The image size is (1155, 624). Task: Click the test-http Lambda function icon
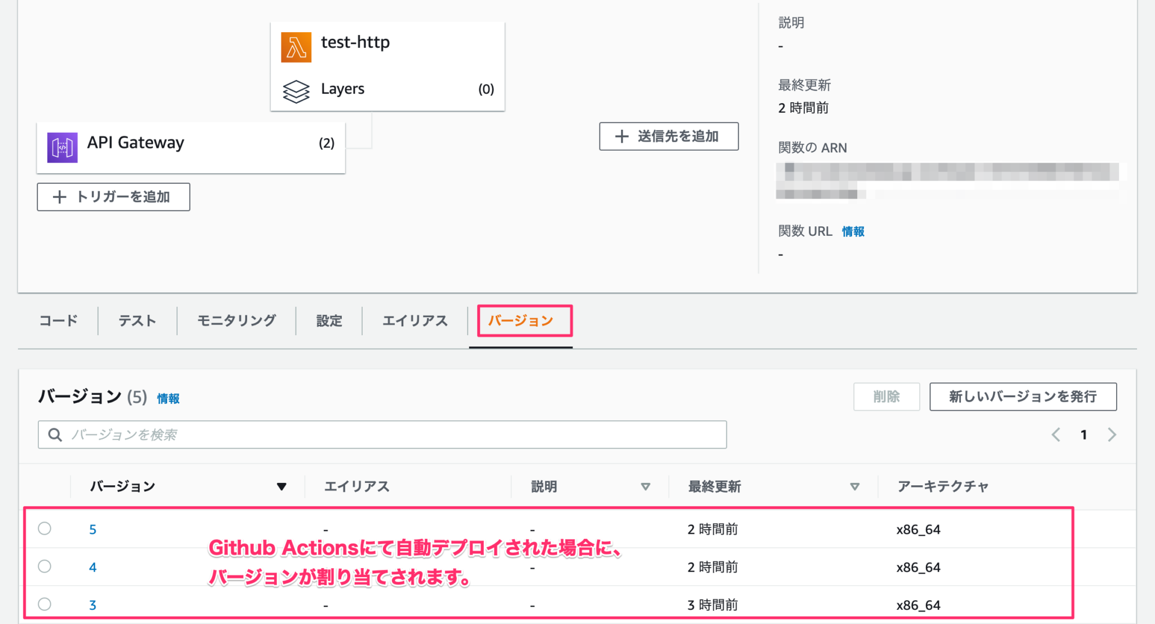[x=296, y=46]
